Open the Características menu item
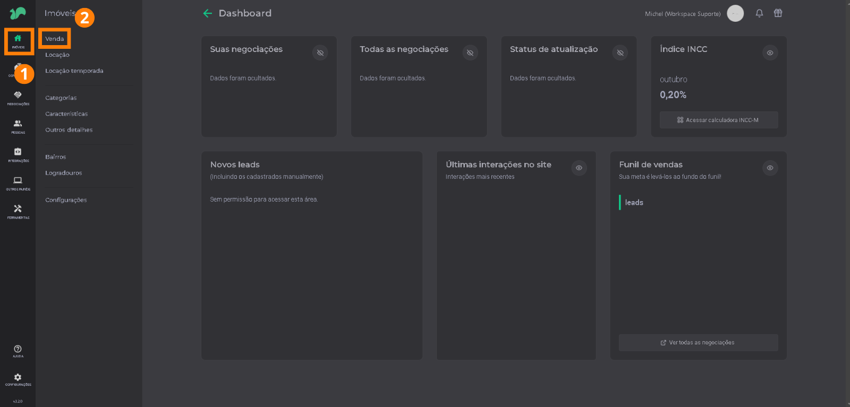This screenshot has width=850, height=407. click(x=66, y=114)
